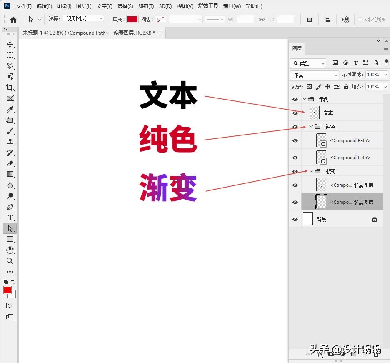Image resolution: width=390 pixels, height=363 pixels.
Task: Click the red foreground color swatch
Action: click(7, 290)
